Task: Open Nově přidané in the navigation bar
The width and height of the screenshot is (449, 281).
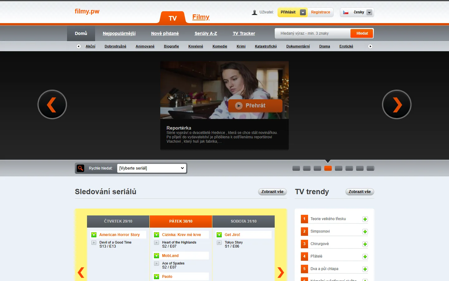Action: (x=165, y=33)
